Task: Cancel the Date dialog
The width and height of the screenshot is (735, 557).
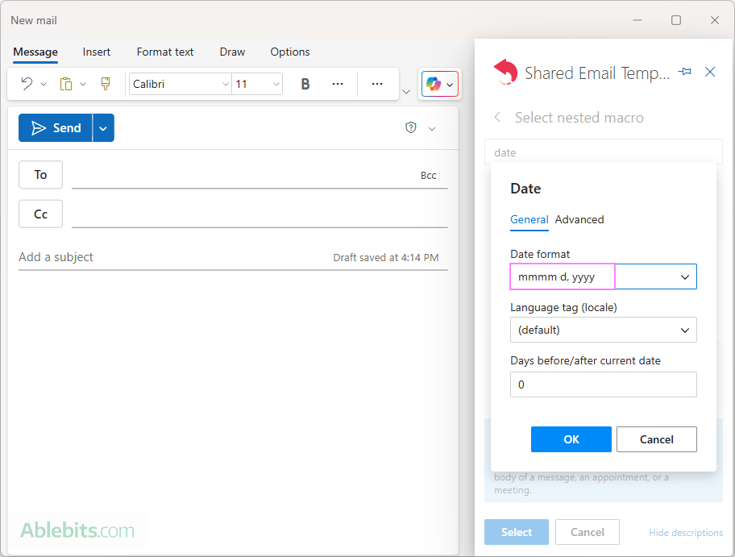Action: tap(656, 439)
